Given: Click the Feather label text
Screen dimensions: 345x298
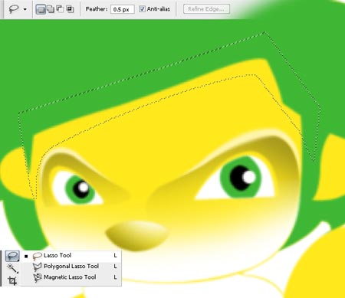Looking at the screenshot, I should 97,9.
